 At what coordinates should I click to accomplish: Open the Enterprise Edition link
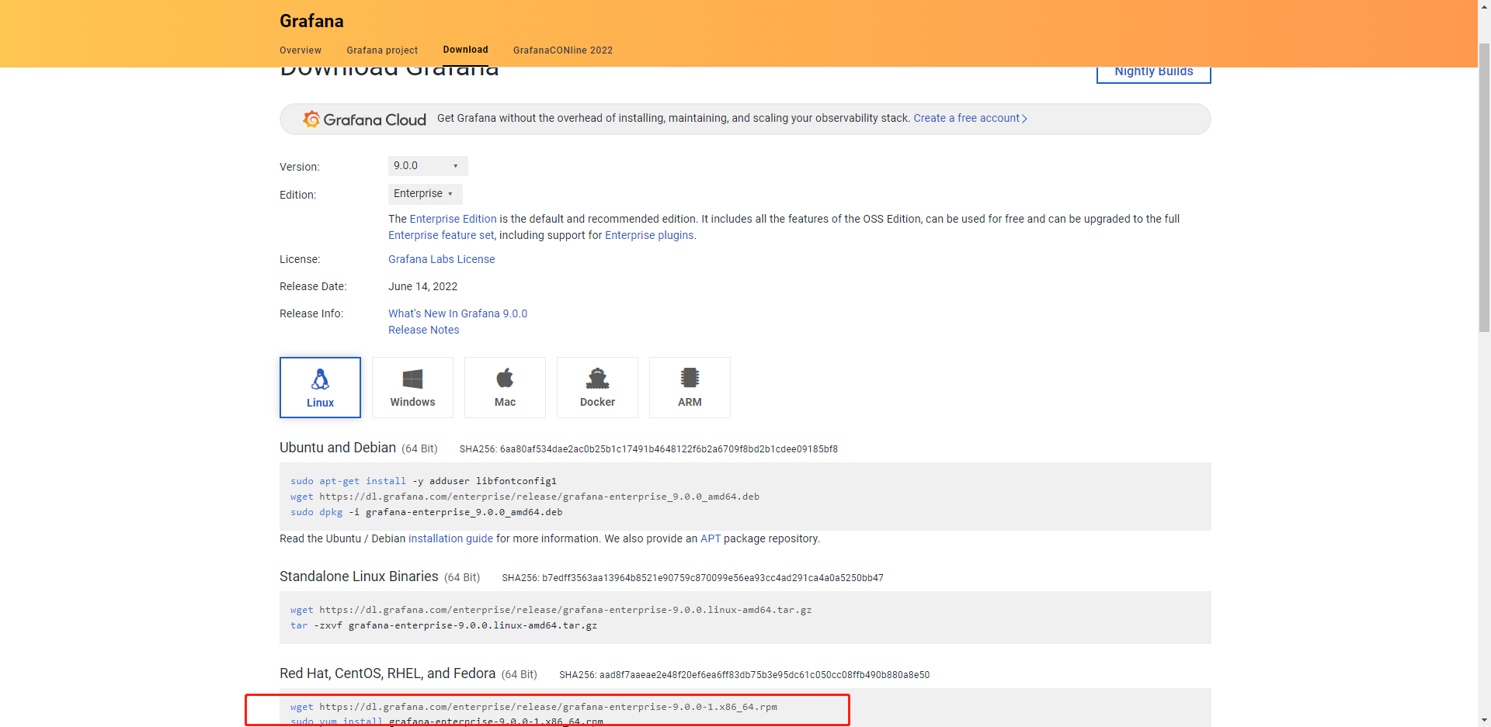[453, 219]
